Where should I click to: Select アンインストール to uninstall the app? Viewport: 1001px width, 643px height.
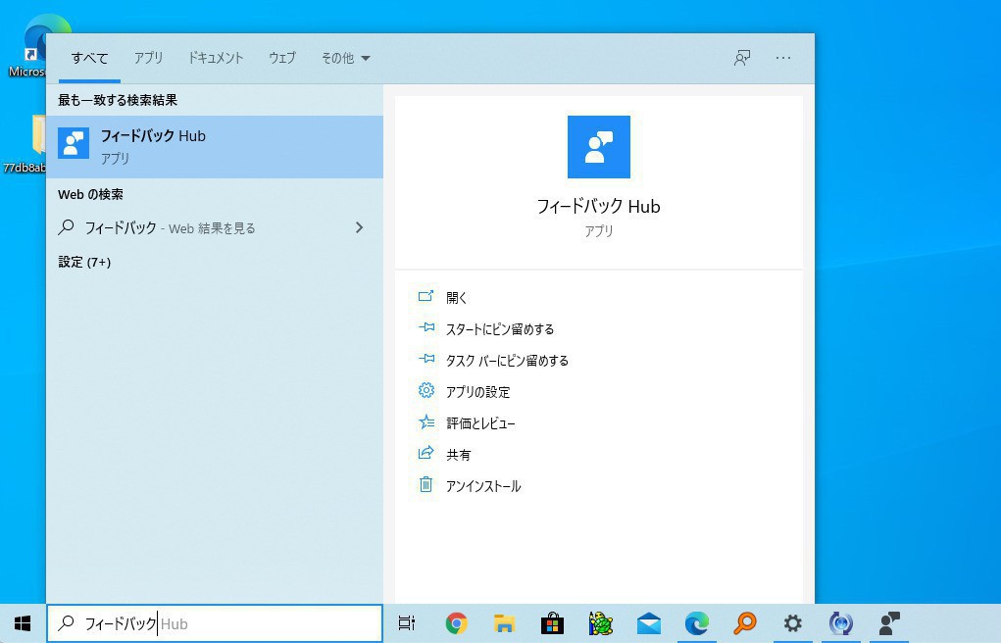(x=482, y=486)
